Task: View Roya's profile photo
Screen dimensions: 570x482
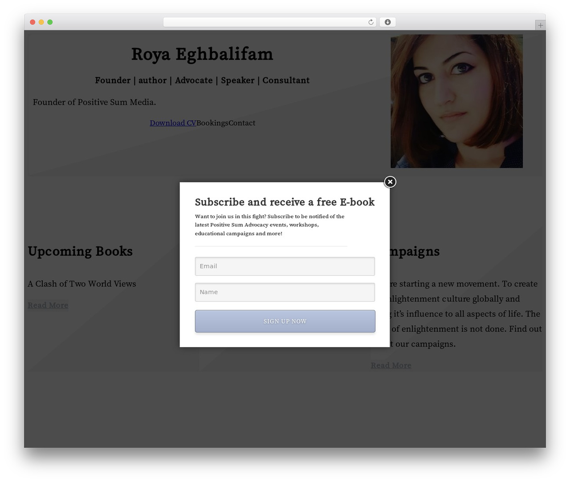Action: pos(456,101)
